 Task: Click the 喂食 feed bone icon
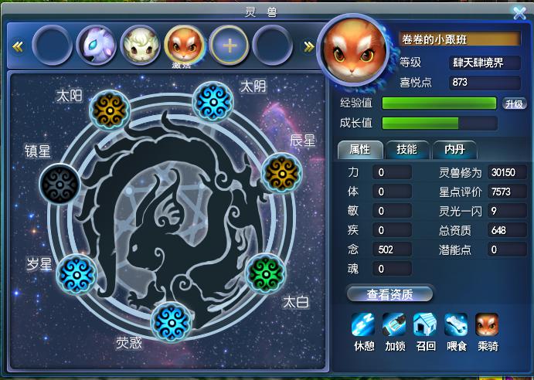point(456,324)
